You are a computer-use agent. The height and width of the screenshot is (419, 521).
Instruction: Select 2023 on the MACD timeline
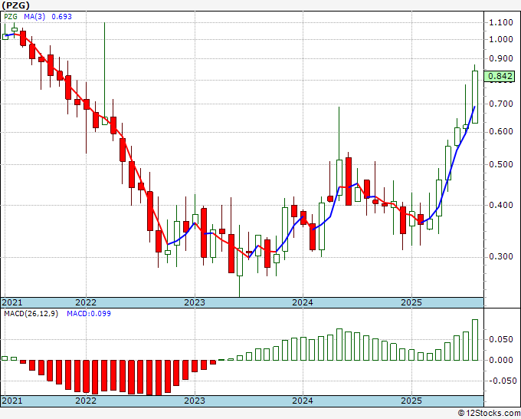click(x=195, y=401)
